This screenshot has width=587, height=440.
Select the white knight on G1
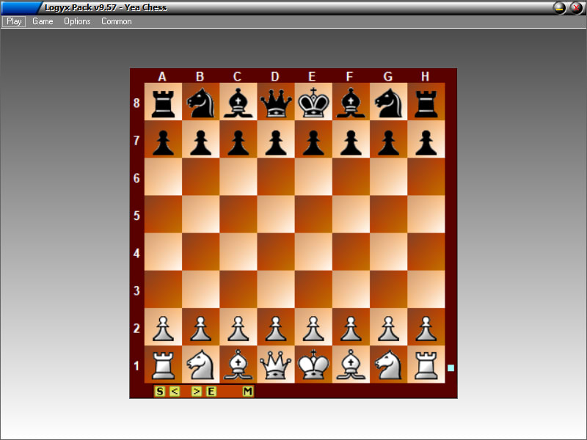pos(389,364)
